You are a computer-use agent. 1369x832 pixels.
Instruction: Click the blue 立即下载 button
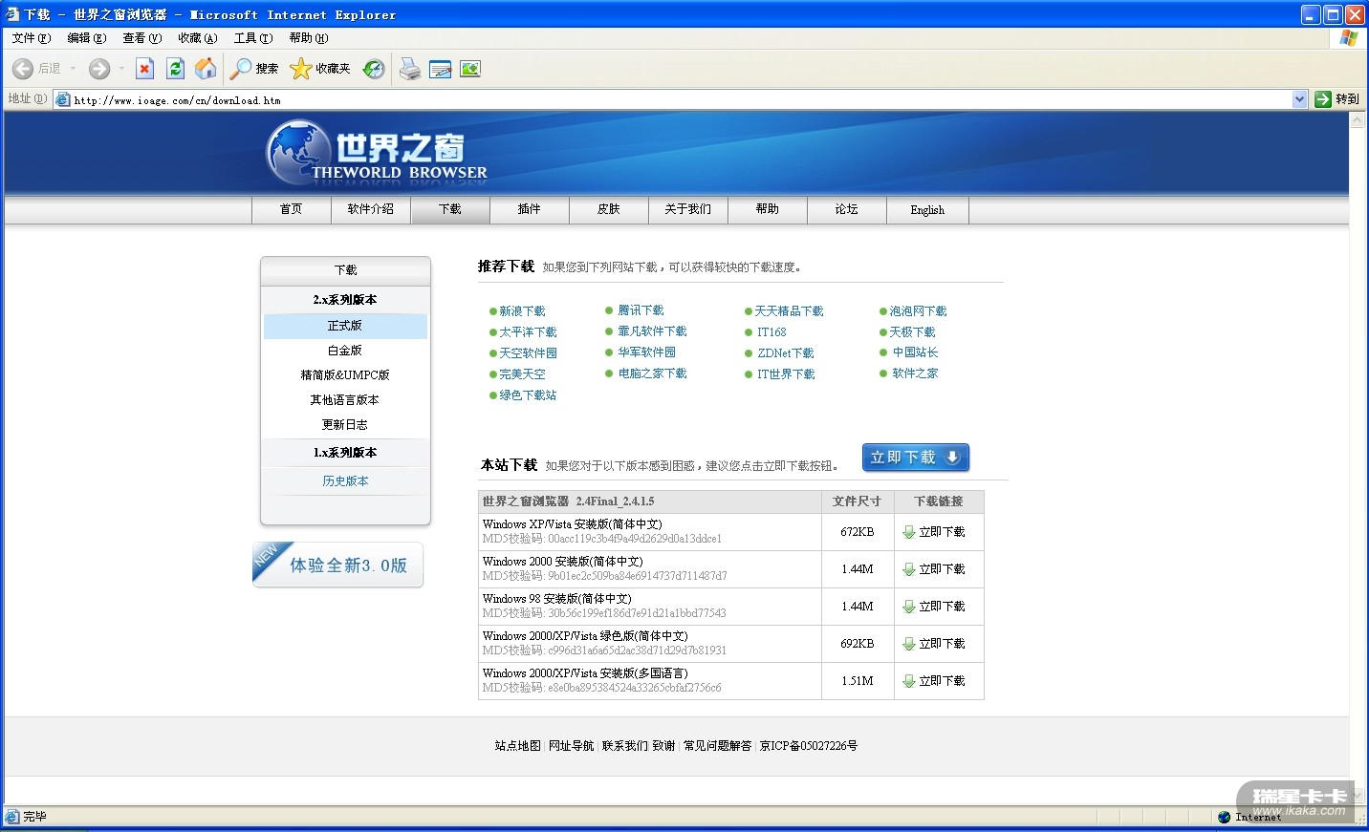tap(915, 458)
